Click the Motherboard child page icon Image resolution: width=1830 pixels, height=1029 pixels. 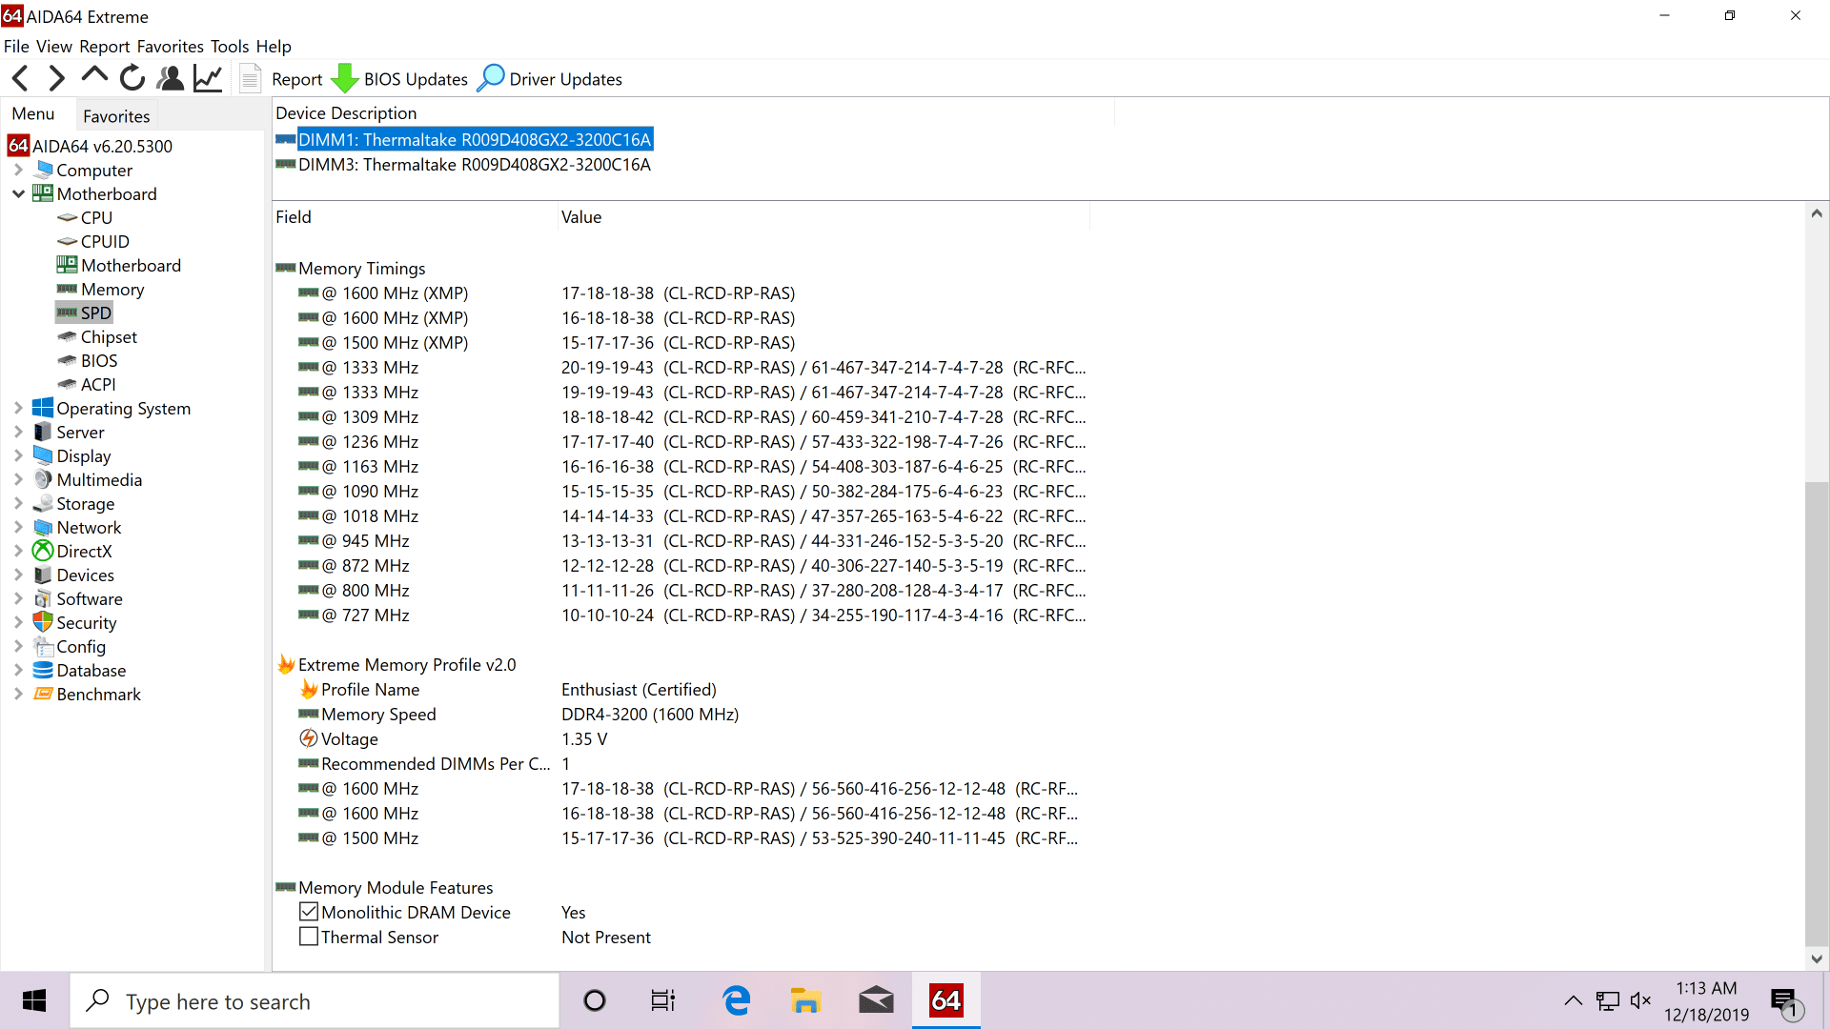(67, 265)
